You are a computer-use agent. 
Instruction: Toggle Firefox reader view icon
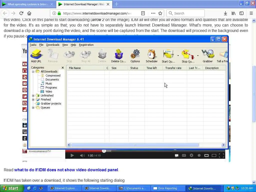[143, 13]
